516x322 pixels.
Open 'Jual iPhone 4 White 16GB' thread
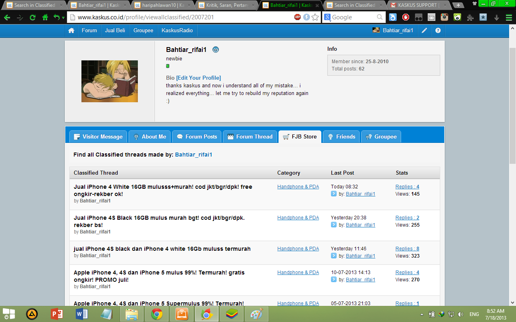pyautogui.click(x=163, y=190)
